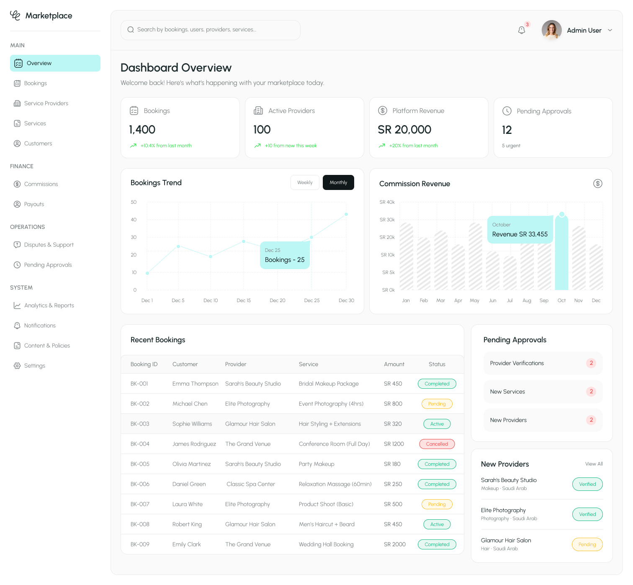Click the Disputes & Support icon

click(x=17, y=245)
